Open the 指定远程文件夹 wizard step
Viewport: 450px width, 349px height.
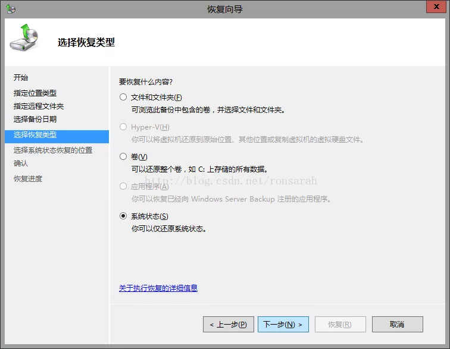point(39,106)
